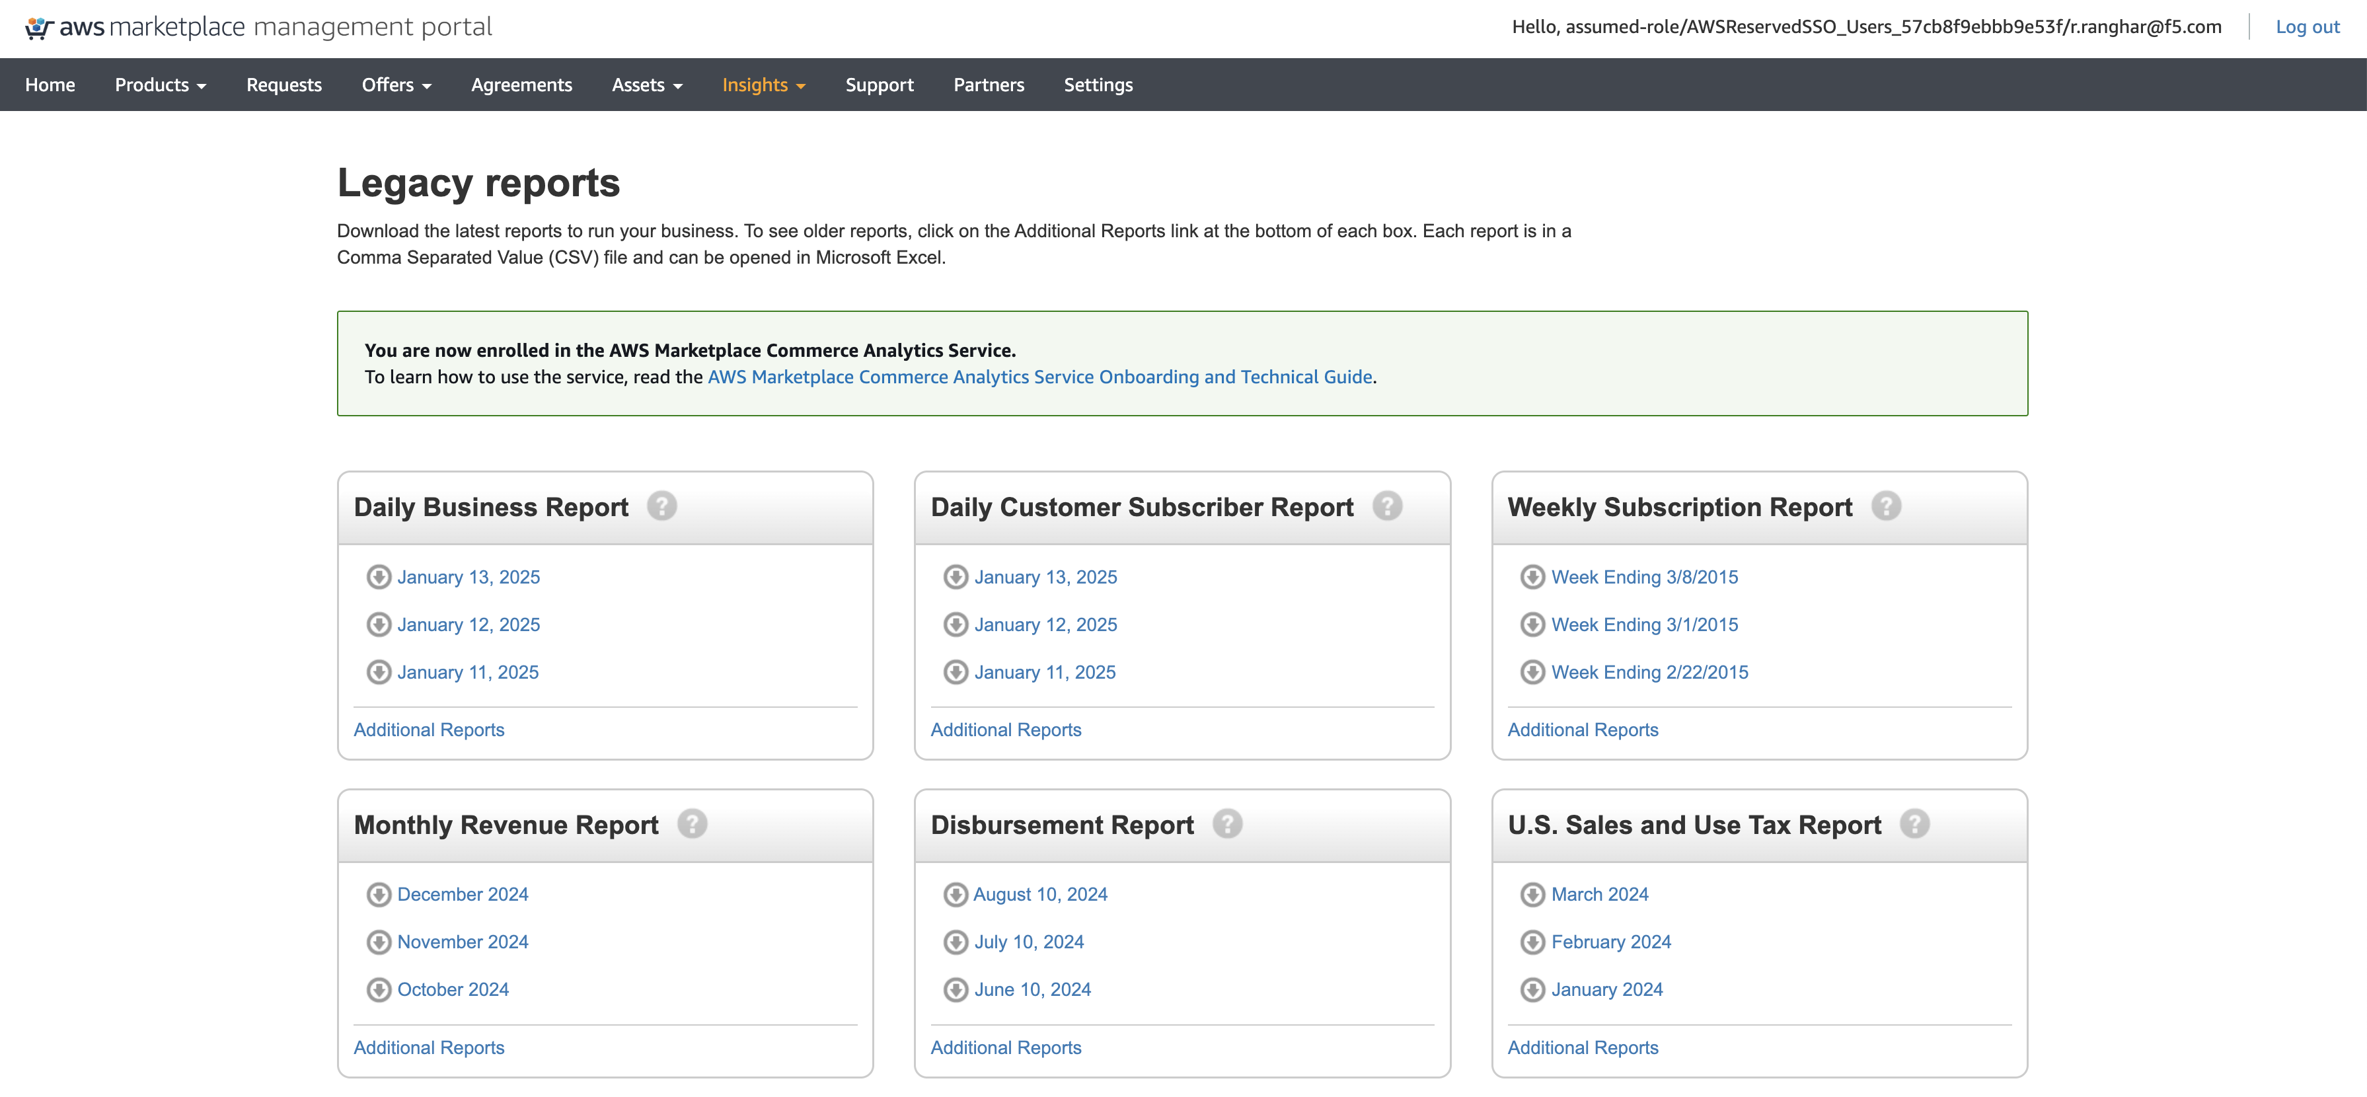Switch to the Agreements tab
The height and width of the screenshot is (1097, 2367).
pyautogui.click(x=521, y=85)
